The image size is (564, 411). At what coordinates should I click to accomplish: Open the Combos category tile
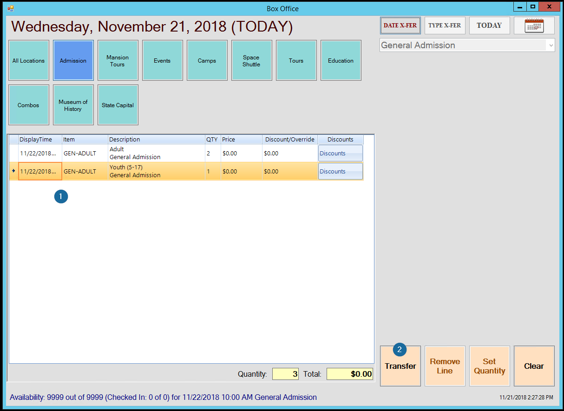point(29,105)
